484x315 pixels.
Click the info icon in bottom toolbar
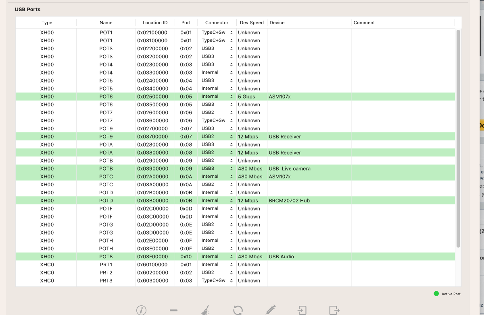(141, 310)
